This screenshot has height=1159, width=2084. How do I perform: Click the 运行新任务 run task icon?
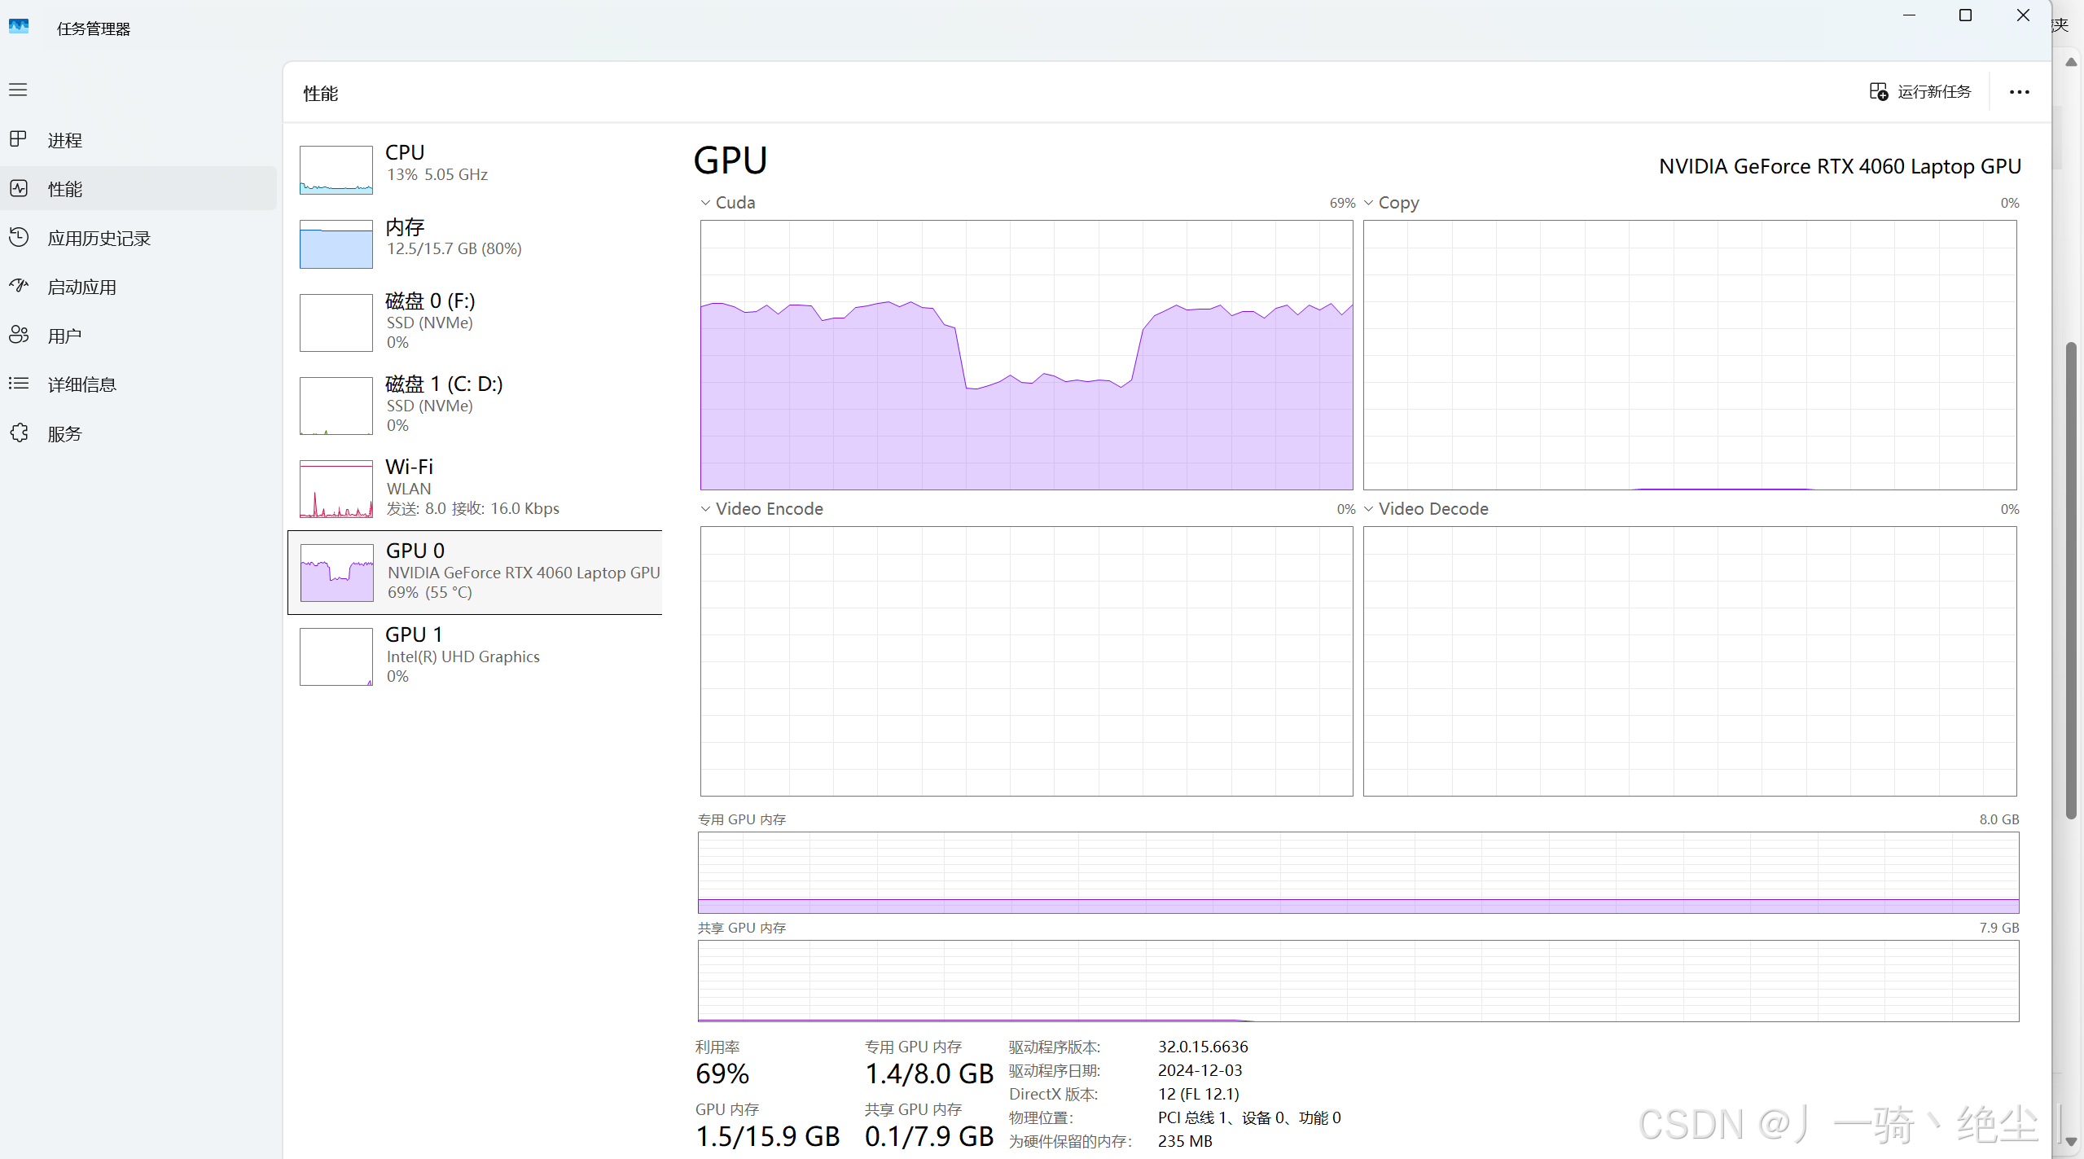1878,91
